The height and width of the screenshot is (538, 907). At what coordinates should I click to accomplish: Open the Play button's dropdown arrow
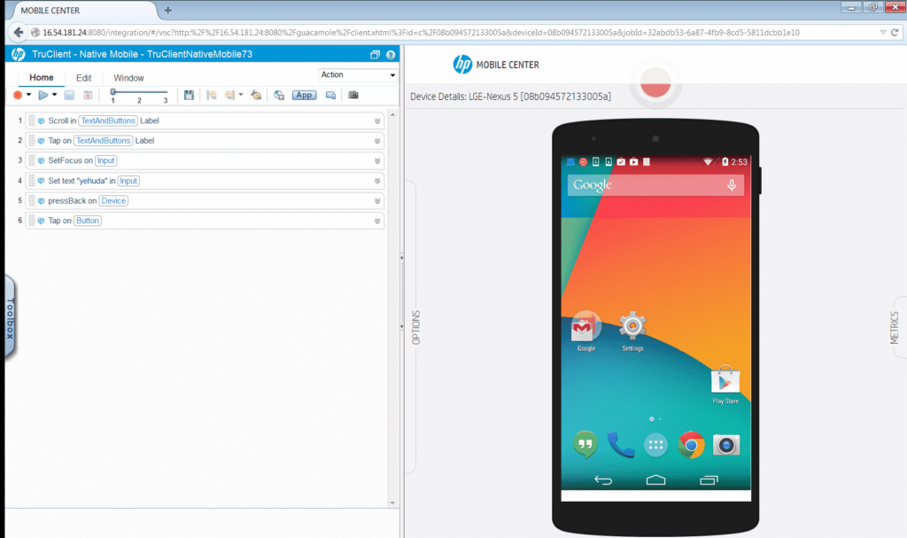[54, 95]
